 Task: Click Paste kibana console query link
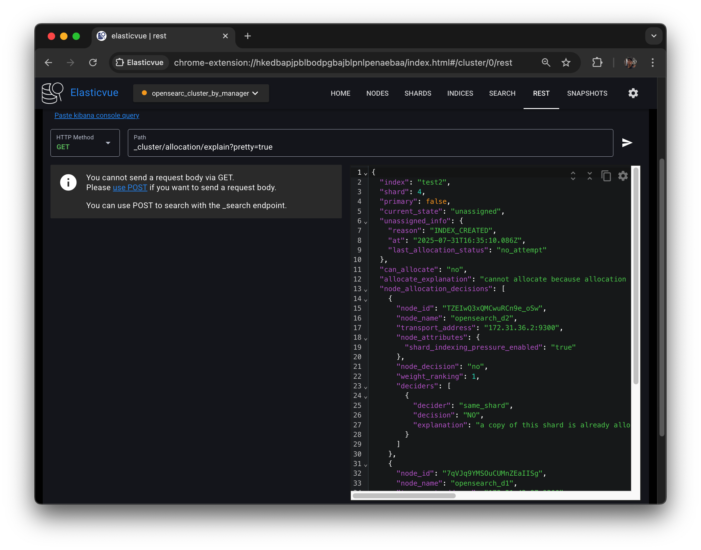pos(97,115)
